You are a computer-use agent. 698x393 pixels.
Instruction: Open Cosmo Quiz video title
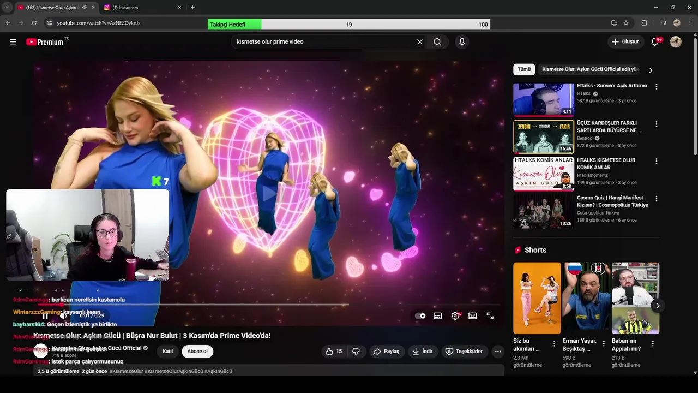point(612,201)
